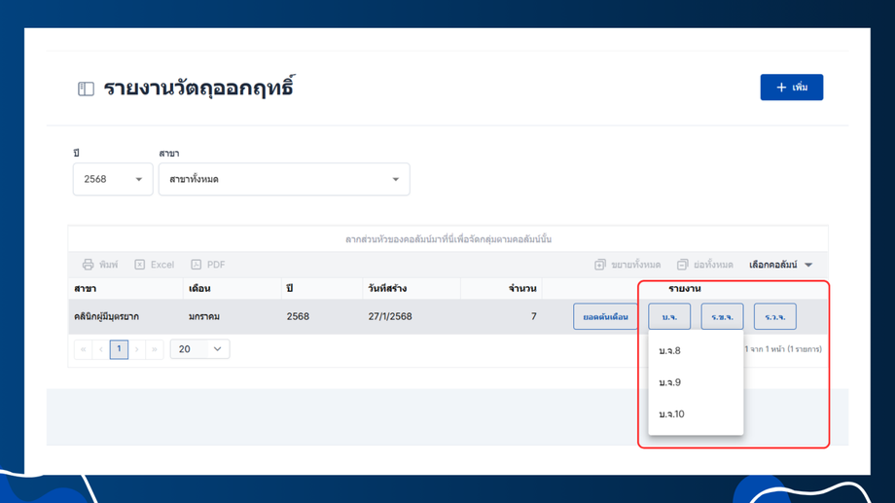Viewport: 895px width, 503px height.
Task: Click the ร.ว.จ. report button
Action: (774, 316)
